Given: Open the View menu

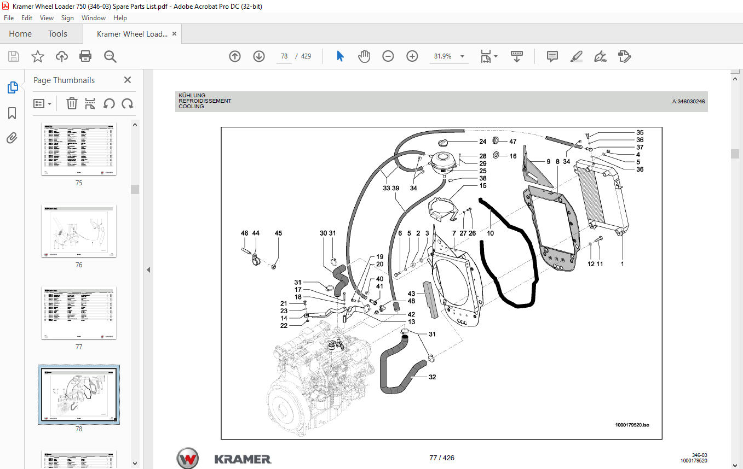Looking at the screenshot, I should (x=47, y=18).
